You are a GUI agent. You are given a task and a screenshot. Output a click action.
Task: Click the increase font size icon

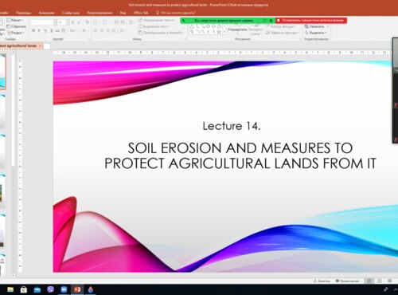coord(72,22)
